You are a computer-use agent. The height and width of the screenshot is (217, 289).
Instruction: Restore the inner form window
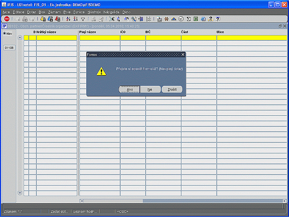(280, 26)
